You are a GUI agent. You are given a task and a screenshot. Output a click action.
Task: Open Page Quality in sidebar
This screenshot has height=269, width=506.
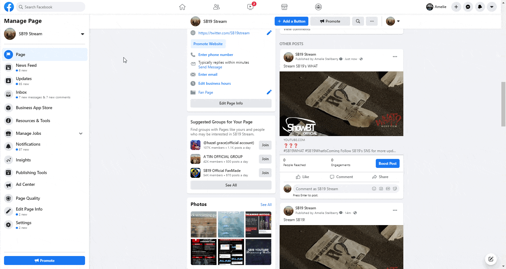[45, 198]
